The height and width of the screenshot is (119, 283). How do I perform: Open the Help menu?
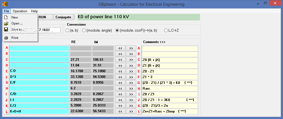[x=34, y=11]
